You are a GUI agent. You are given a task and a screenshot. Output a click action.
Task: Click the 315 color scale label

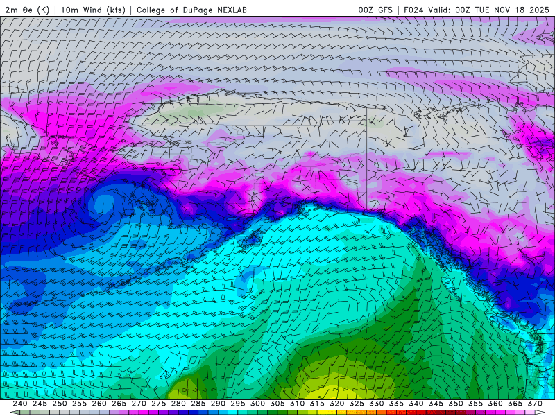point(317,404)
